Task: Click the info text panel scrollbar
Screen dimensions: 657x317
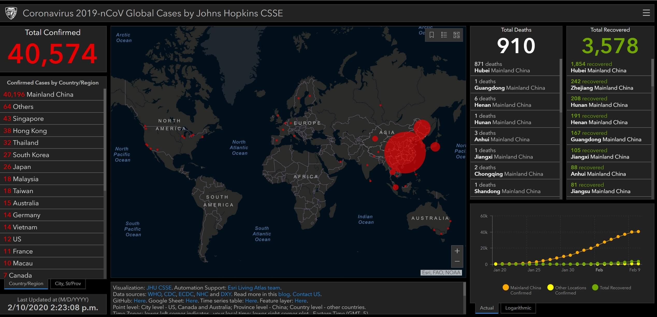Action: point(464,289)
